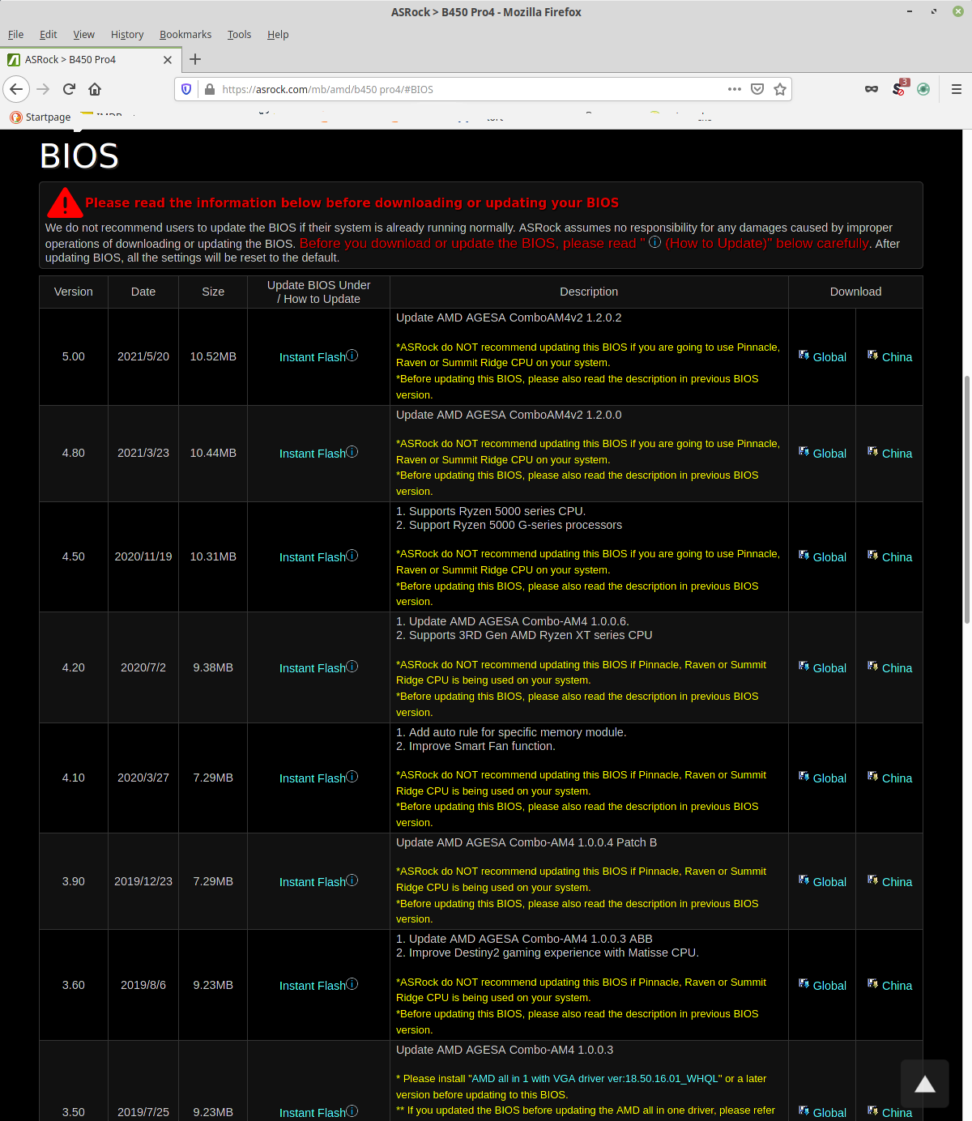Click Instant Flash info icon for version 5.00
Viewport: 972px width, 1121px height.
352,356
